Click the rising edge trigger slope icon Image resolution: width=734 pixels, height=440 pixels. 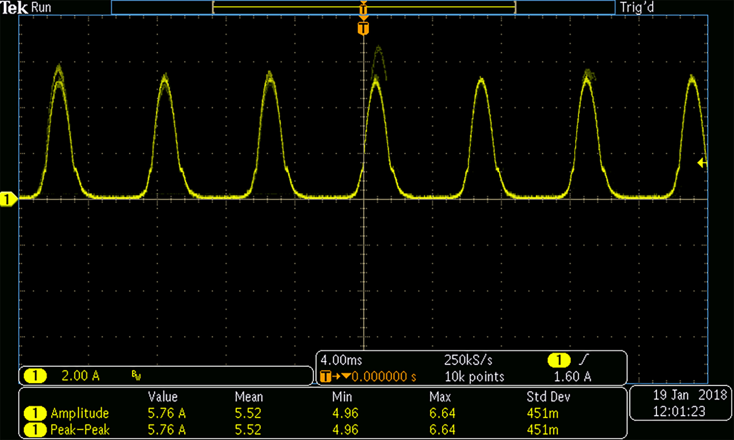tap(584, 360)
